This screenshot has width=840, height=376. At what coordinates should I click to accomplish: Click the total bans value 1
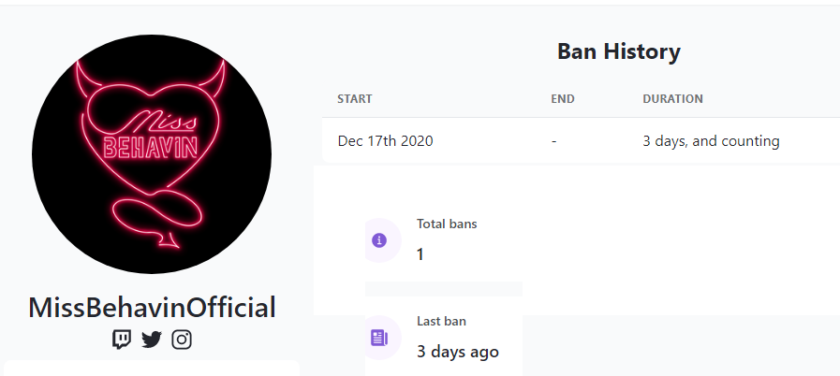coord(420,254)
